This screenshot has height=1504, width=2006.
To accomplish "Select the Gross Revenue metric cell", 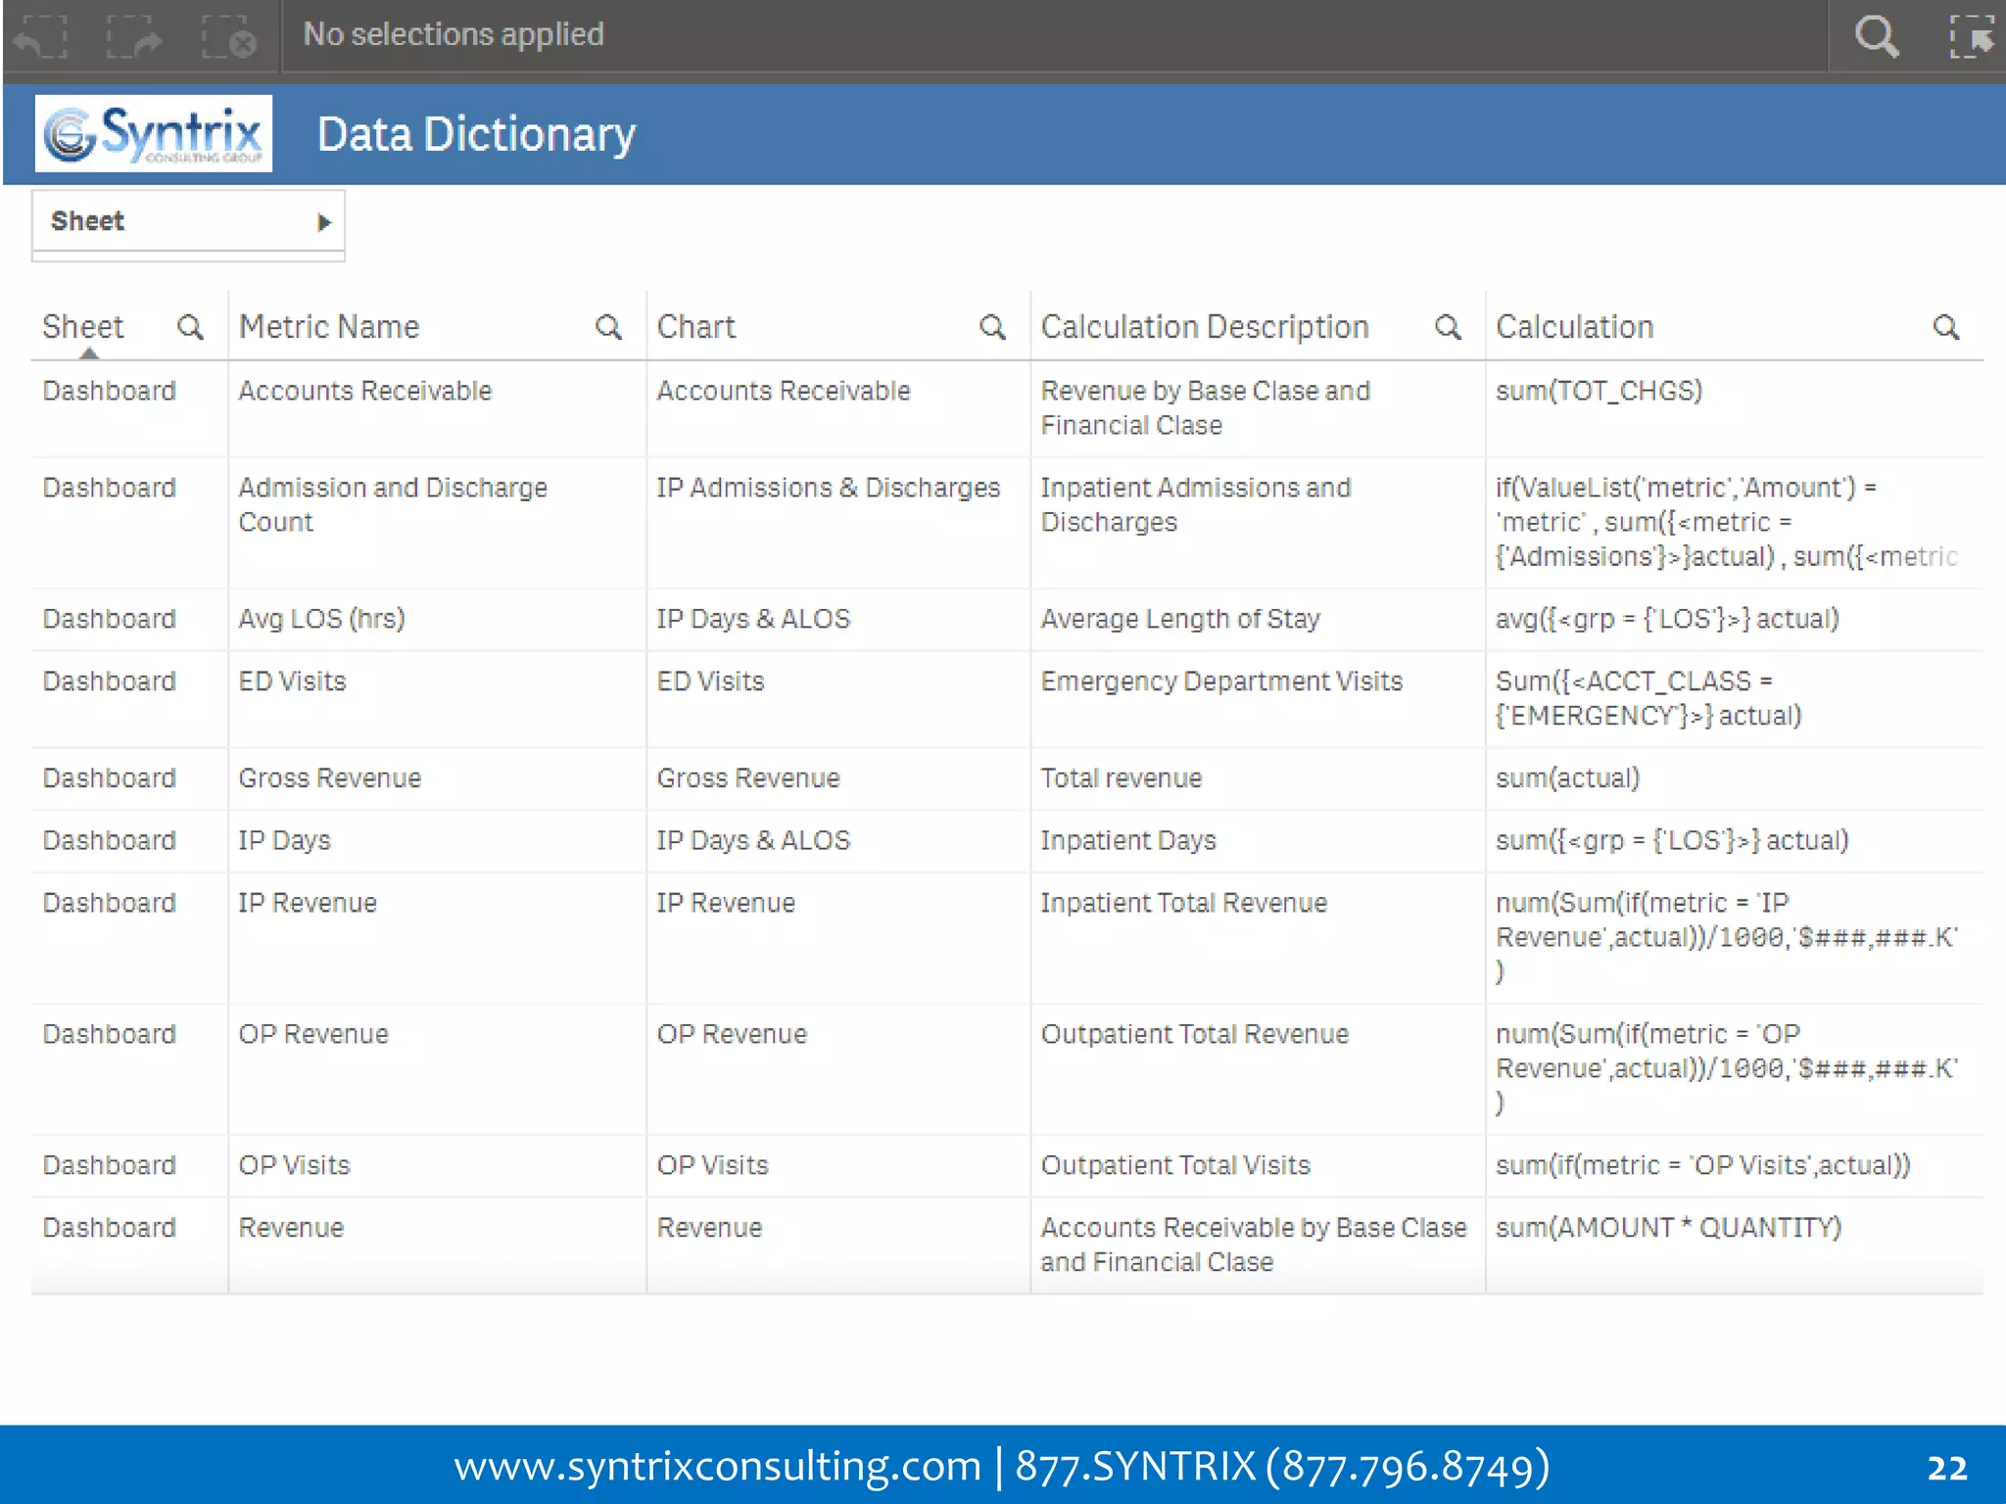I will tap(329, 778).
